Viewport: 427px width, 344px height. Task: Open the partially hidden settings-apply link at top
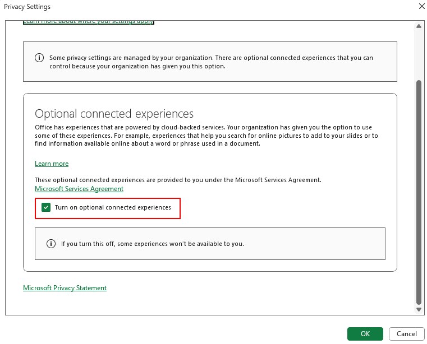(88, 22)
